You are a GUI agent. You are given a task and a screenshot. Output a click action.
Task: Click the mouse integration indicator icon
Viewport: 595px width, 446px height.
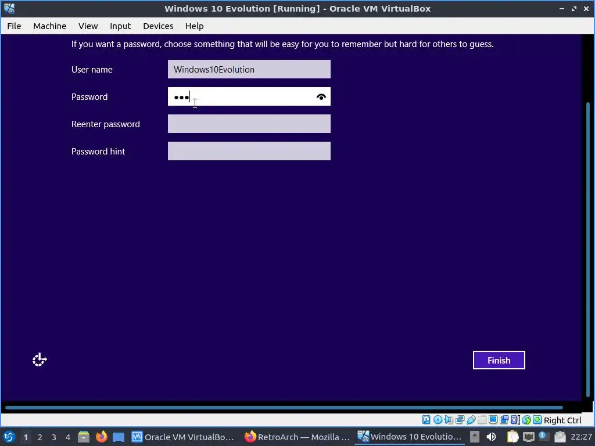[x=526, y=420]
